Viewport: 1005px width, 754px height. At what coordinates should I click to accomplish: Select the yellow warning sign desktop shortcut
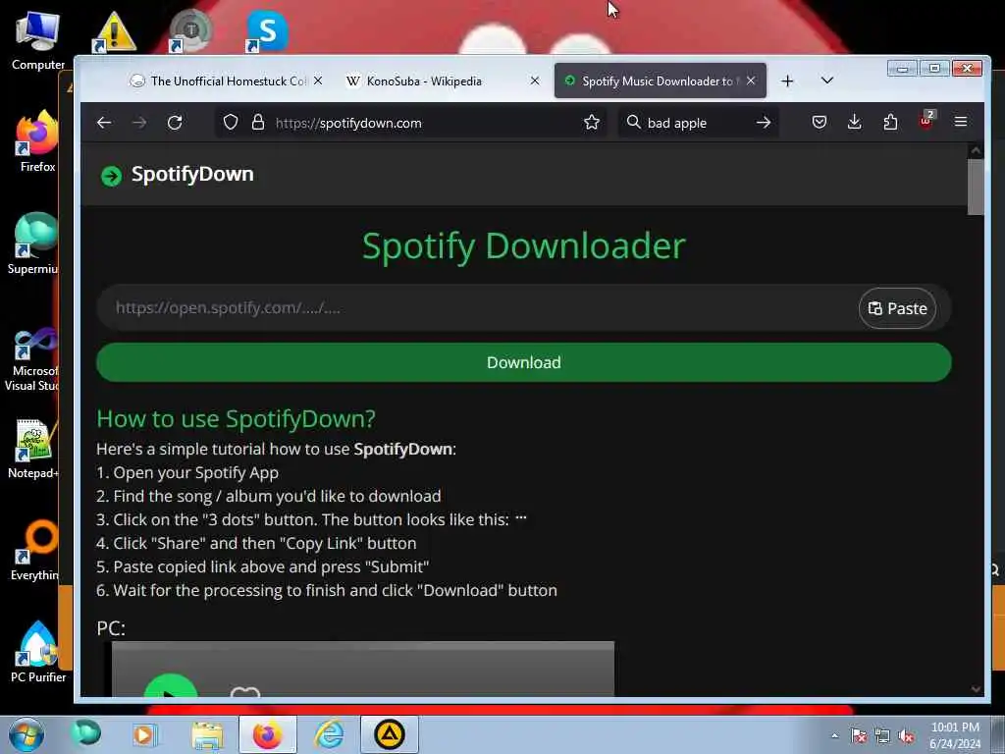point(114,30)
